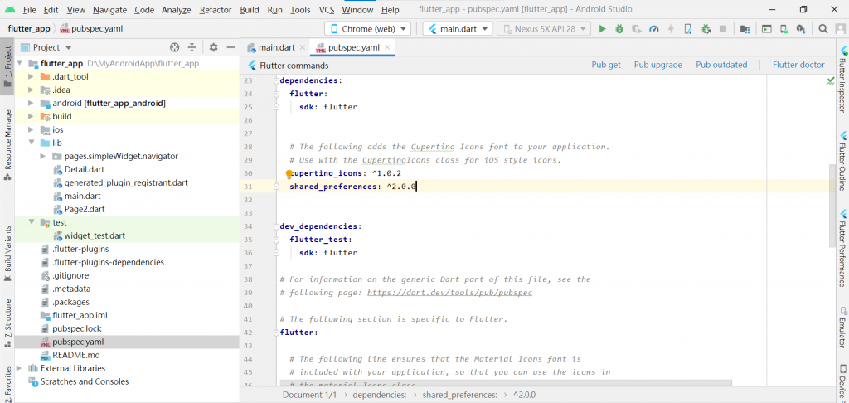The height and width of the screenshot is (403, 849).
Task: Open AVD Manager phone icon
Action: 784,29
